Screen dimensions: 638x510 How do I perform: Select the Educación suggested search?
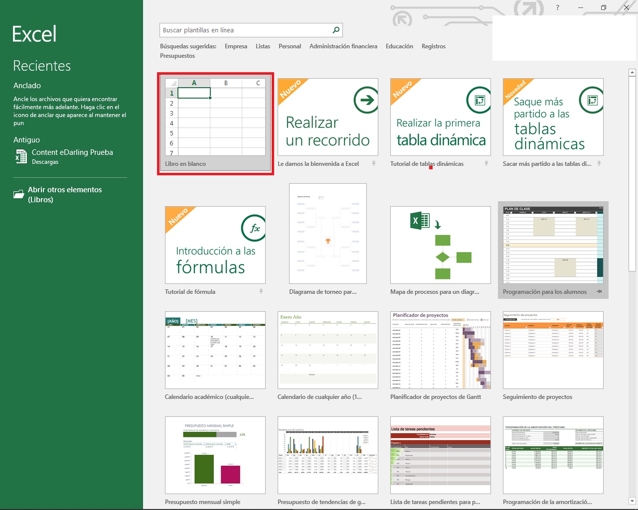[399, 46]
